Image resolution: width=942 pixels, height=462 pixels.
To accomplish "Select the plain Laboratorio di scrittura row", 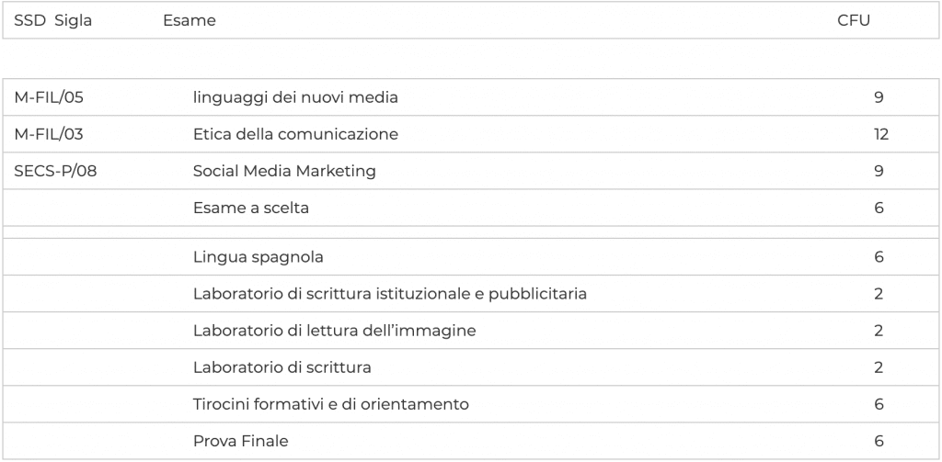I will [x=470, y=367].
